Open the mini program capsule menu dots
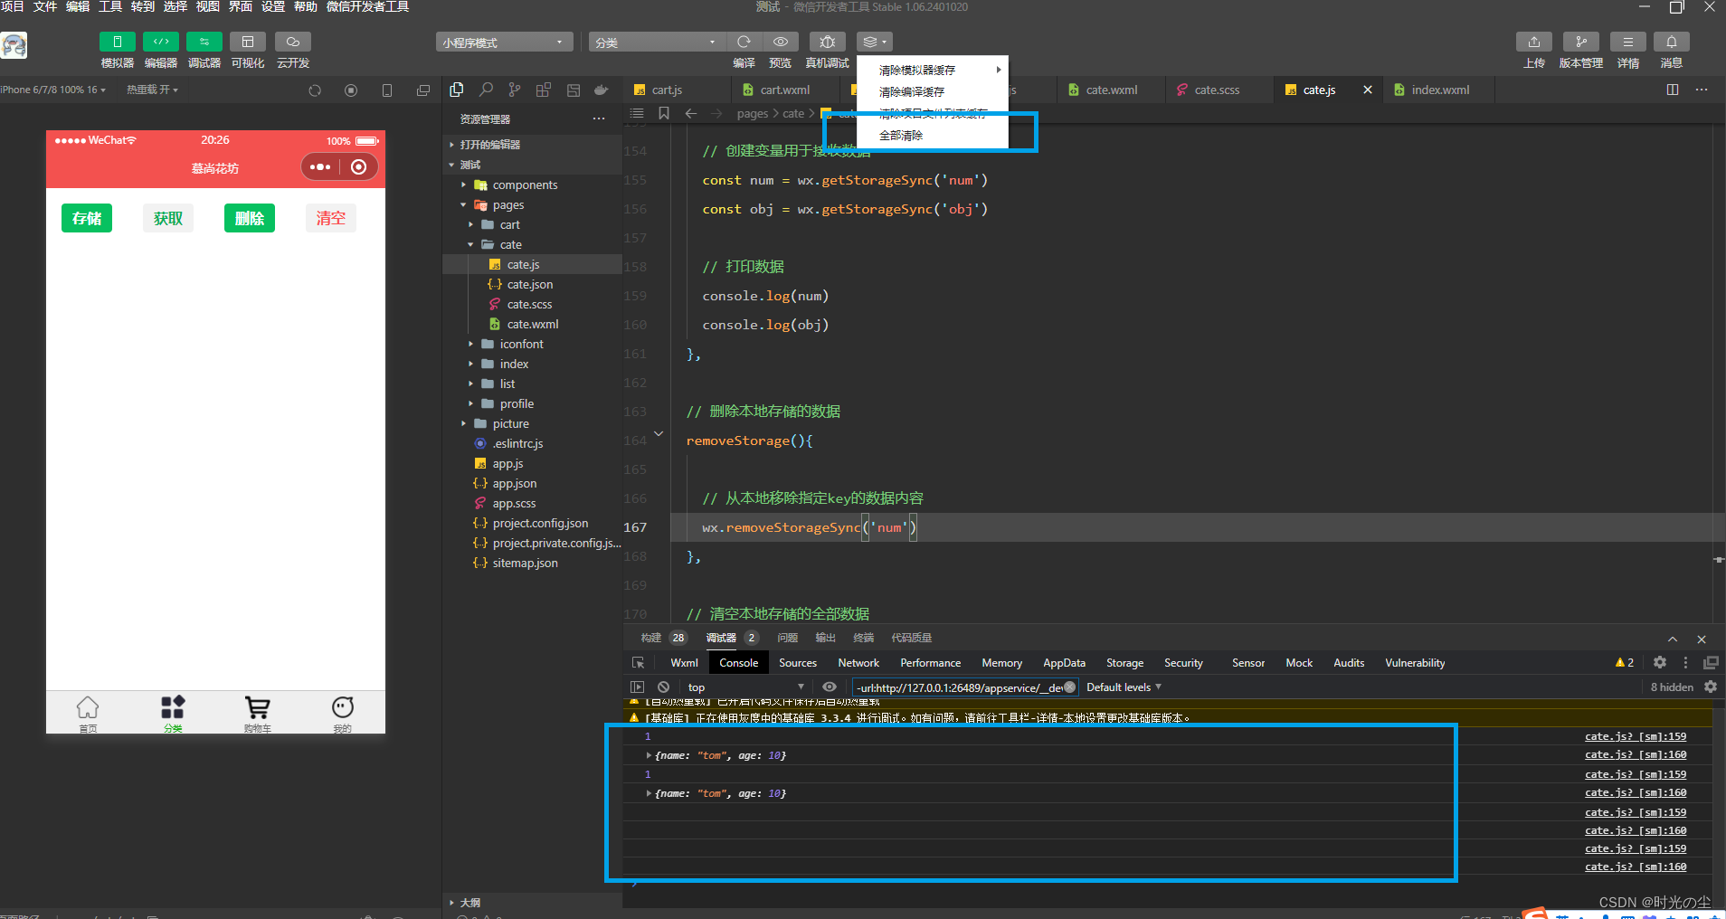Viewport: 1726px width, 919px height. pyautogui.click(x=320, y=167)
